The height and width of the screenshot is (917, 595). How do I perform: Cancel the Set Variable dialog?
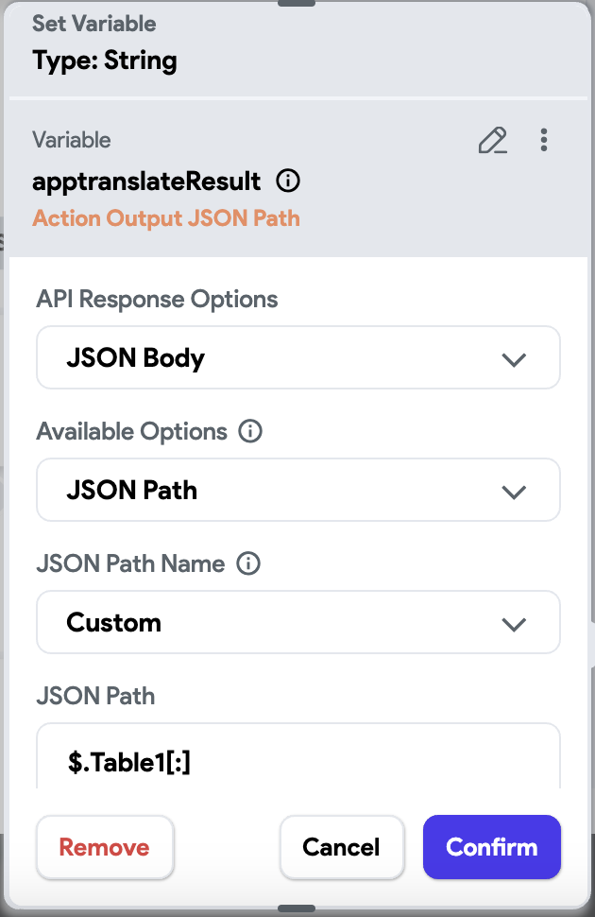341,847
